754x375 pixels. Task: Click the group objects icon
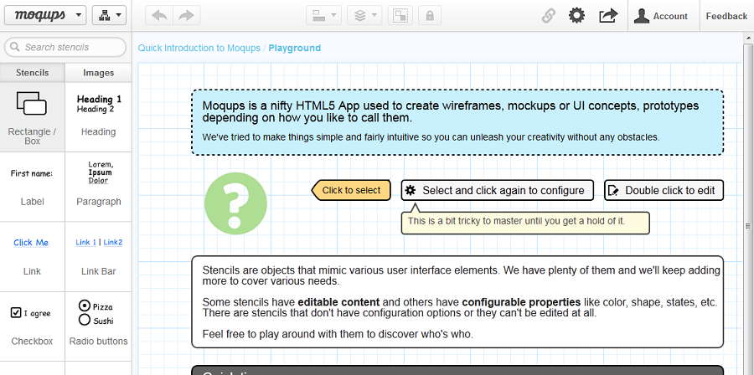[x=400, y=15]
